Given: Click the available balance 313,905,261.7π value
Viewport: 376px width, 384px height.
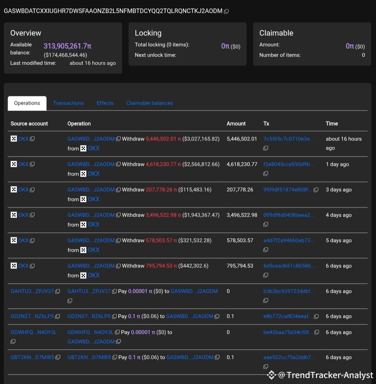Looking at the screenshot, I should pos(68,46).
